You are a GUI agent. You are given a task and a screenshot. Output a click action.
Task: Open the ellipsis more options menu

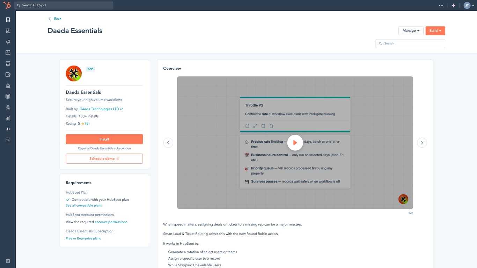pyautogui.click(x=441, y=5)
